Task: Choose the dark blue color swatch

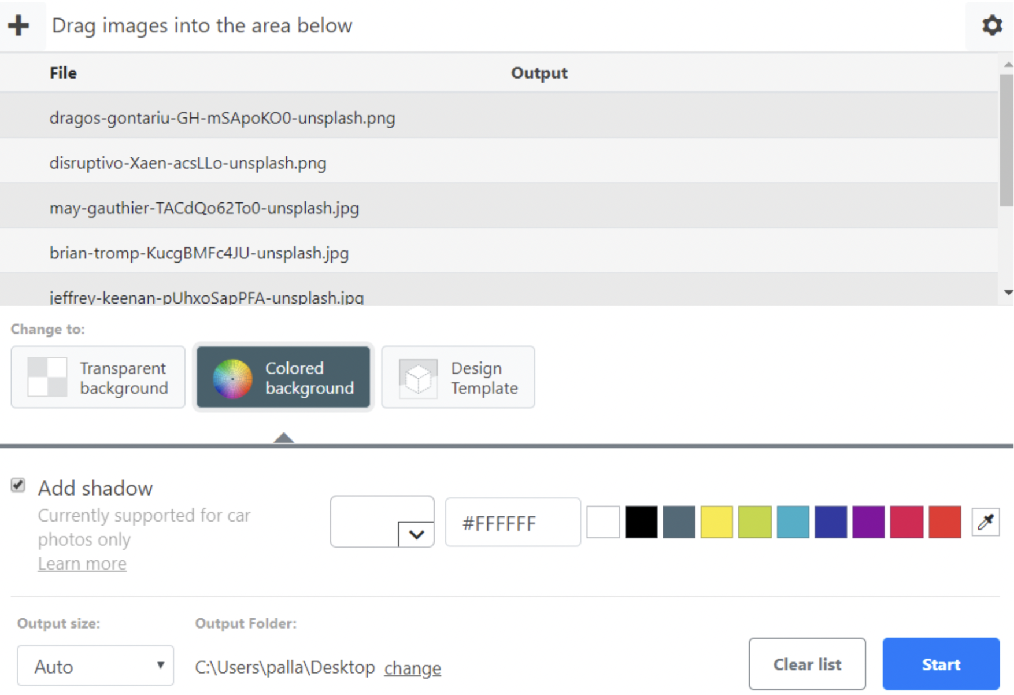Action: (831, 522)
